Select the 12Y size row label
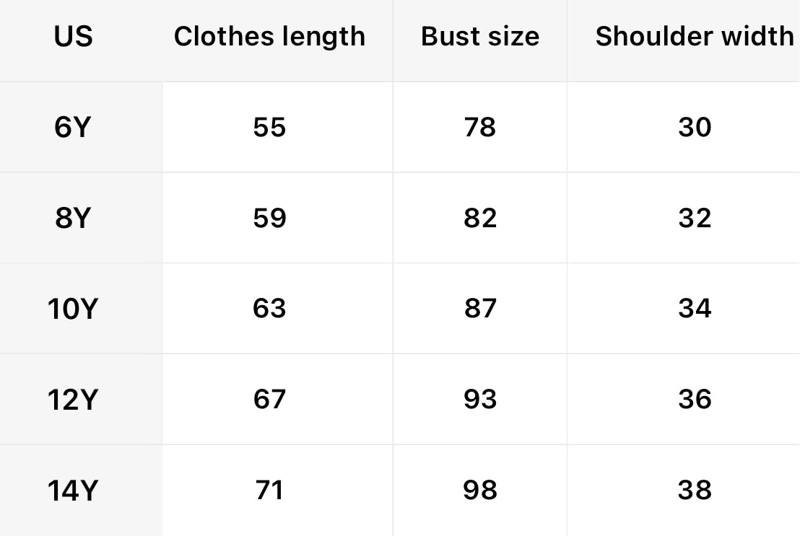 [x=72, y=399]
